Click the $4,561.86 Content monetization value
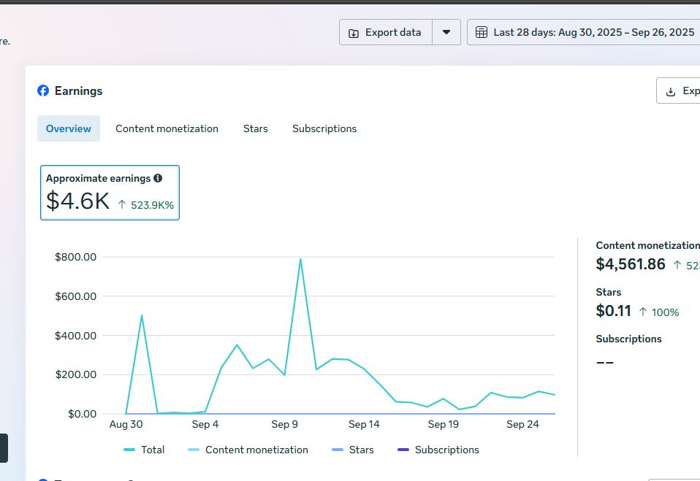This screenshot has height=481, width=700. 631,264
